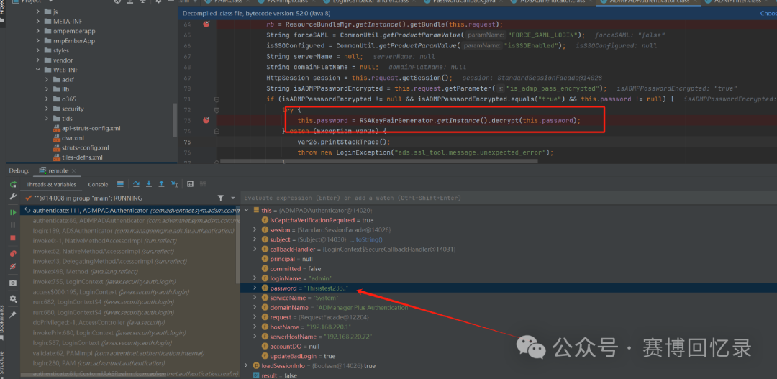Stop the debug session
Screen dimensions: 777x379
pos(13,238)
